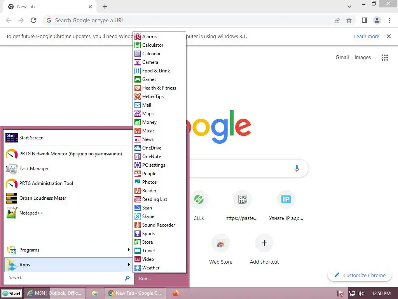Open the Photos app icon
The height and width of the screenshot is (299, 398).
137,182
